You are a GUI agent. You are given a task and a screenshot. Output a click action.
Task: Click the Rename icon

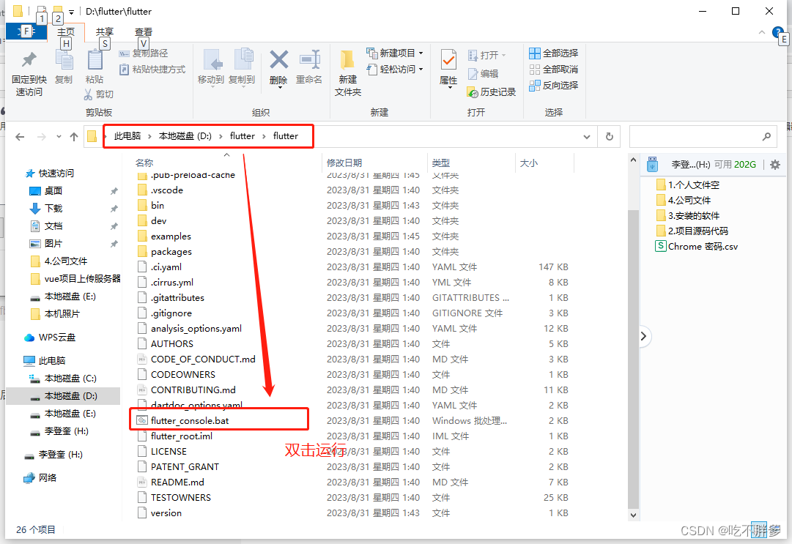coord(309,60)
